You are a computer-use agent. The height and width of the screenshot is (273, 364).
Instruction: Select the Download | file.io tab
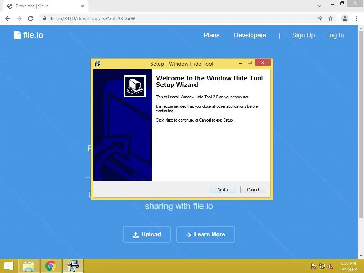pyautogui.click(x=45, y=6)
